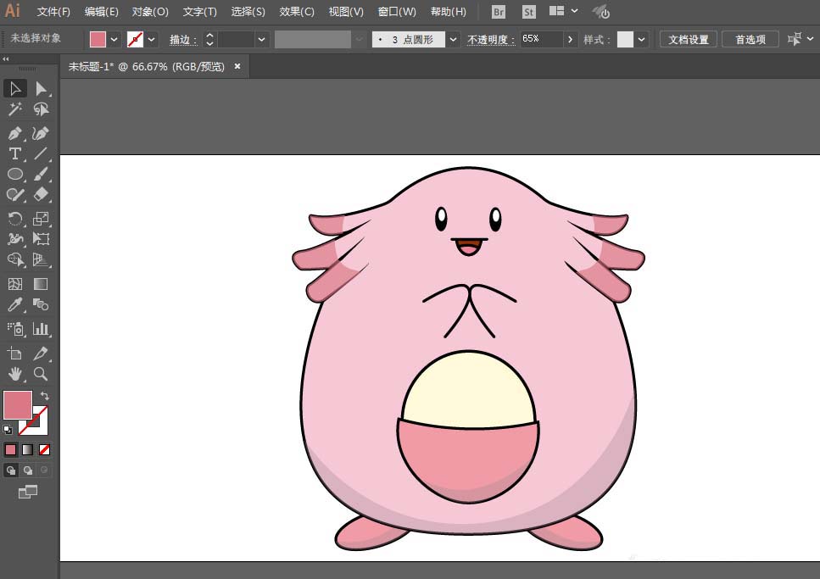Select the Perspective Grid tool

(x=41, y=259)
